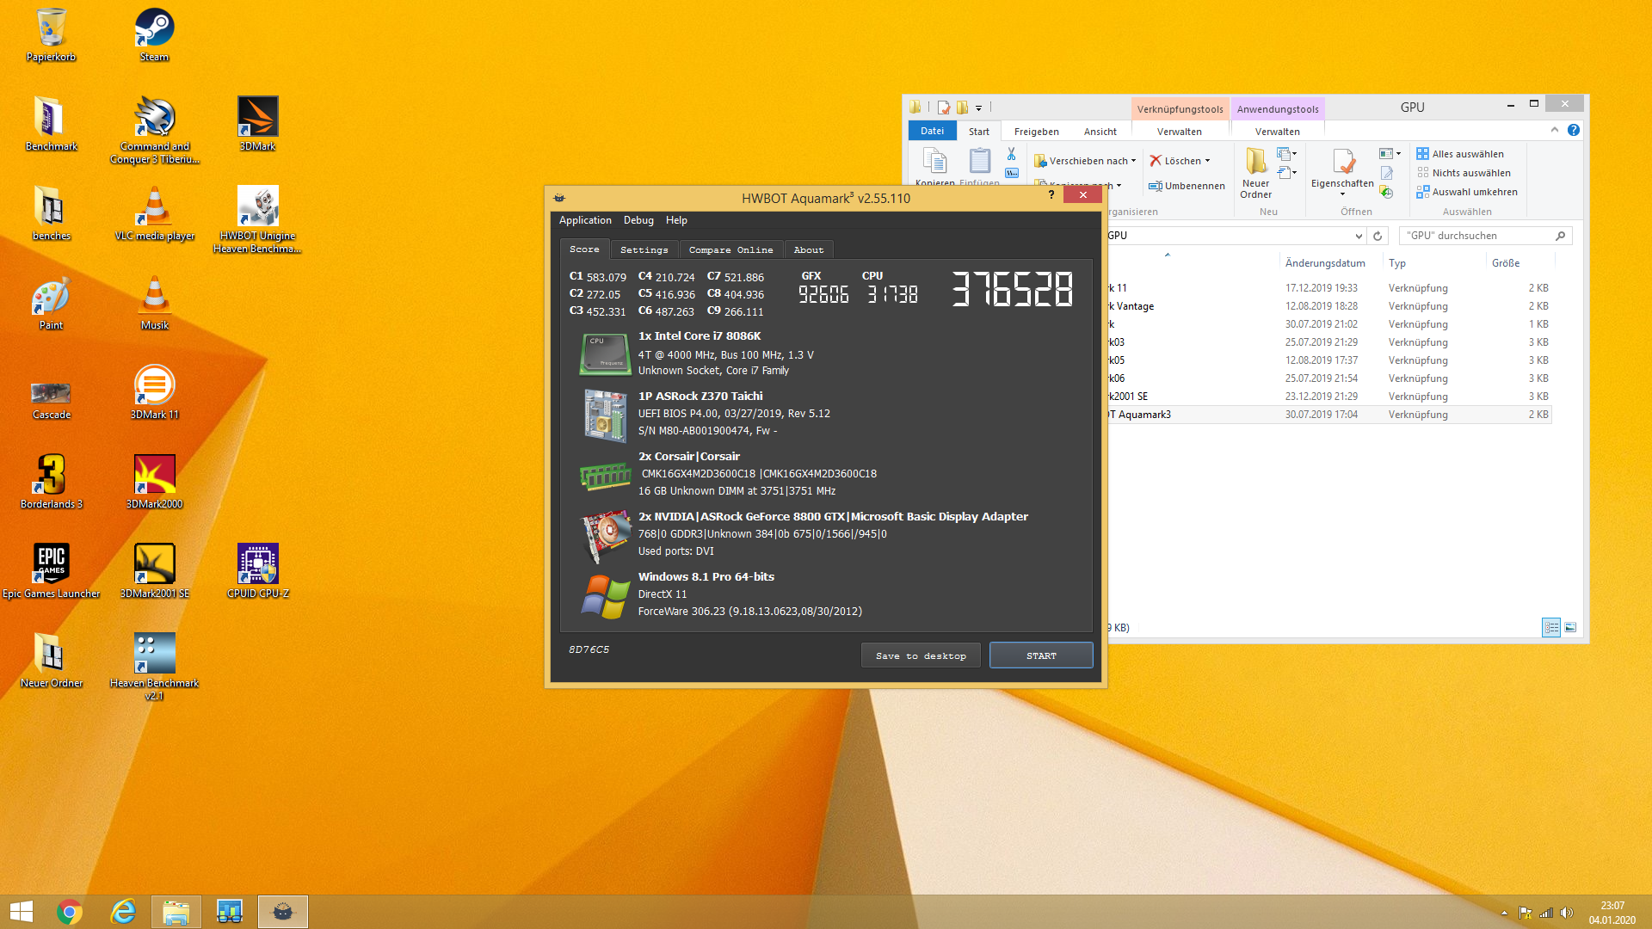Select the CPUID CPU-Z desktop icon
Viewport: 1652px width, 929px height.
258,571
